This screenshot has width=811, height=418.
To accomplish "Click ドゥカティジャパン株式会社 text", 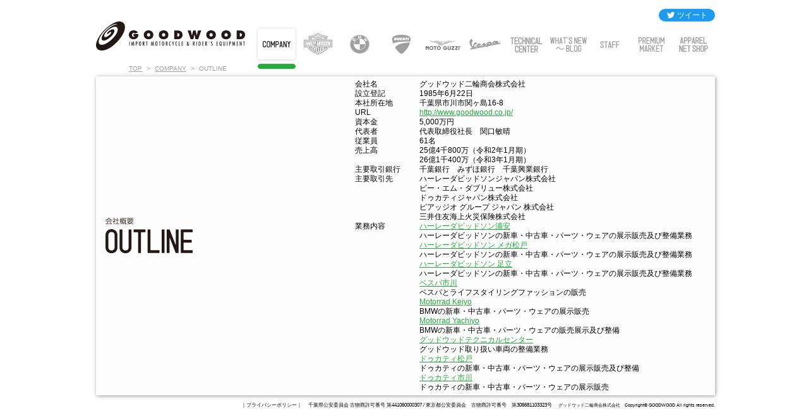I will [469, 198].
